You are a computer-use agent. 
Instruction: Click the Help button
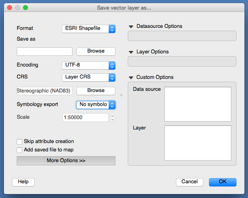coord(23,182)
